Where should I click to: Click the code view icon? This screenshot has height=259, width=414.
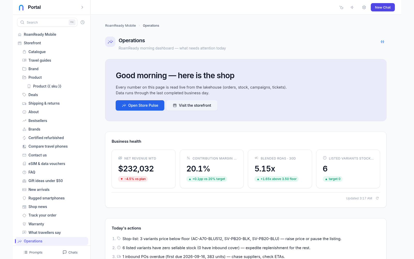click(382, 42)
